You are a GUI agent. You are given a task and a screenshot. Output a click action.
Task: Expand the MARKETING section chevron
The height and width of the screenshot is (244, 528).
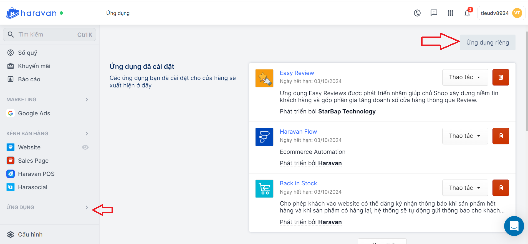click(x=87, y=99)
